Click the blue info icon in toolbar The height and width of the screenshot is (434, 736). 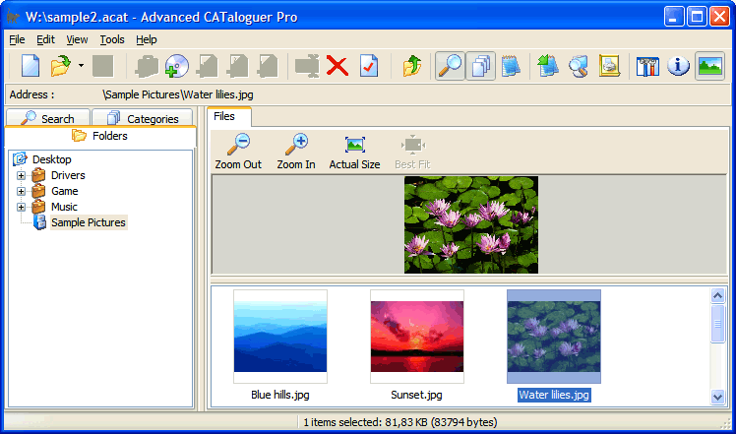678,66
